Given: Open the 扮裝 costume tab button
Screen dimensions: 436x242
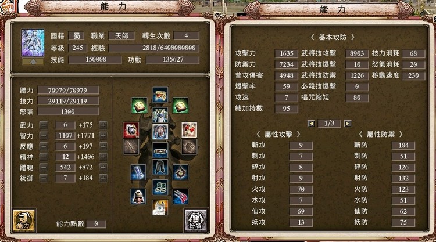Looking at the screenshot, I should pyautogui.click(x=196, y=221).
